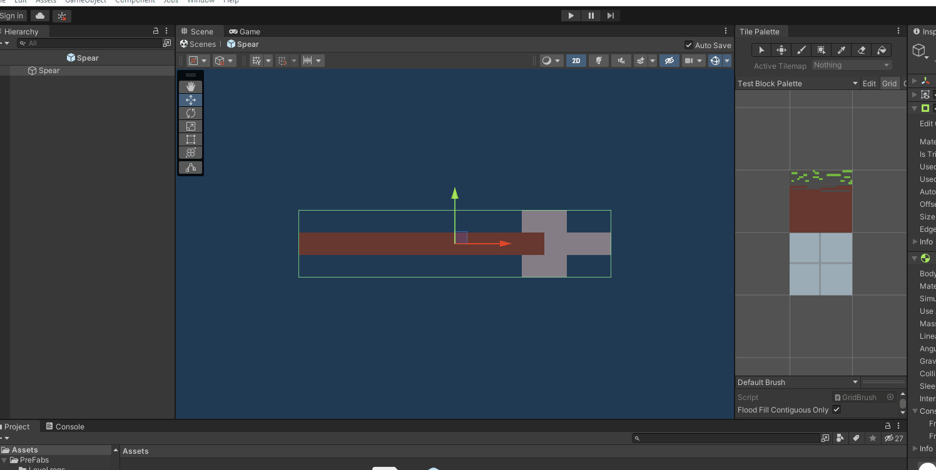This screenshot has width=936, height=470.
Task: Select the Move tool in Scene overlay
Action: (x=191, y=100)
